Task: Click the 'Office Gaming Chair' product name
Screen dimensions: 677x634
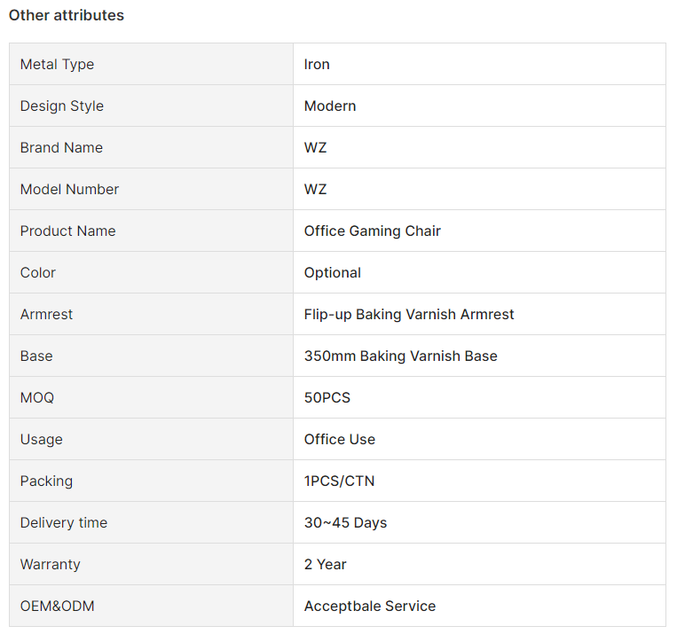Action: point(372,231)
